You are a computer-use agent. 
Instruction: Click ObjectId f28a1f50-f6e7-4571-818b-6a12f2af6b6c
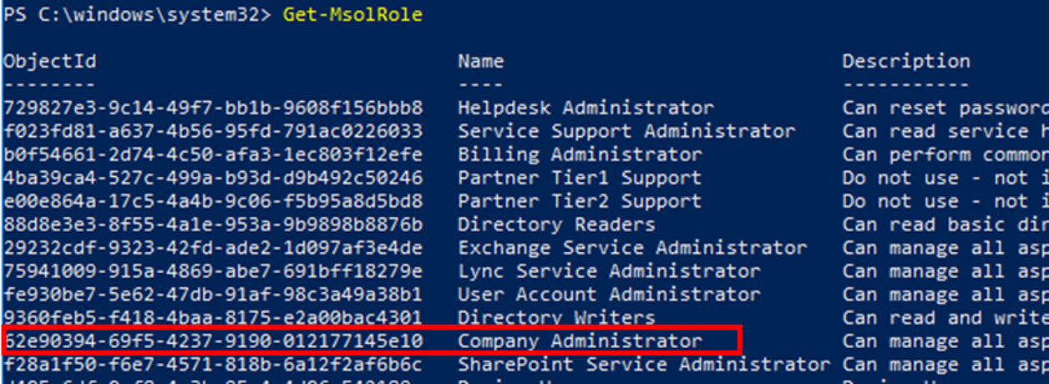tap(213, 365)
